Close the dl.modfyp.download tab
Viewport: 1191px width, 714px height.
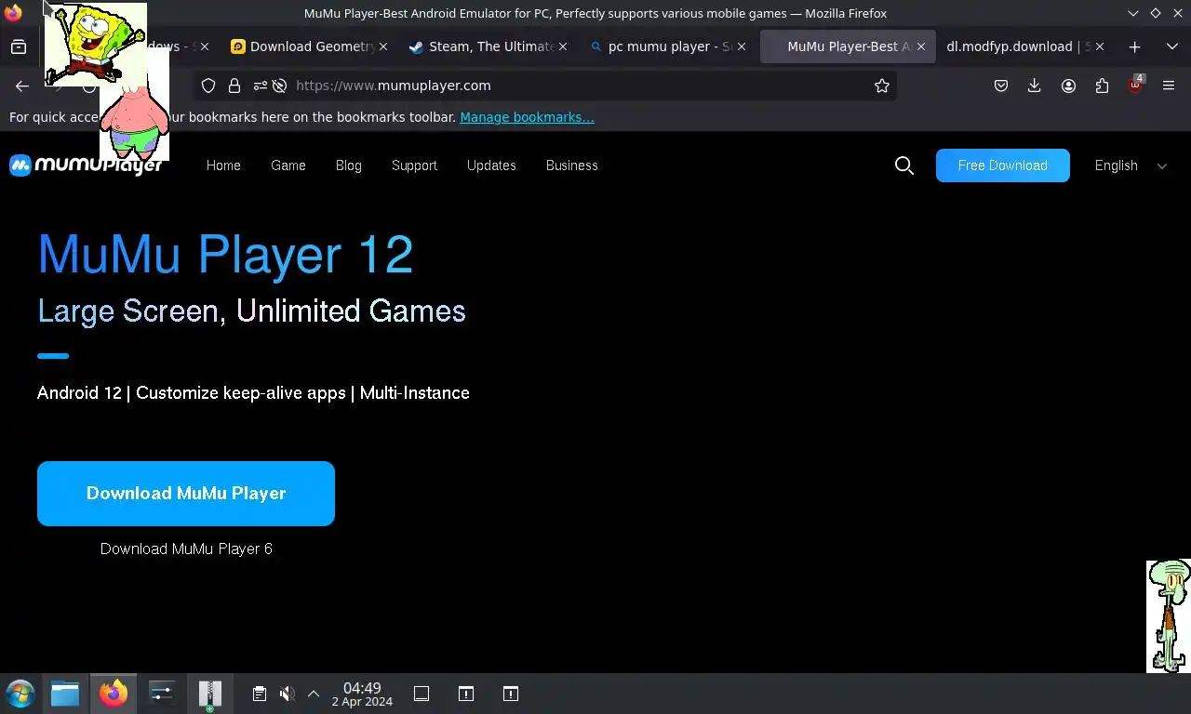point(1100,46)
